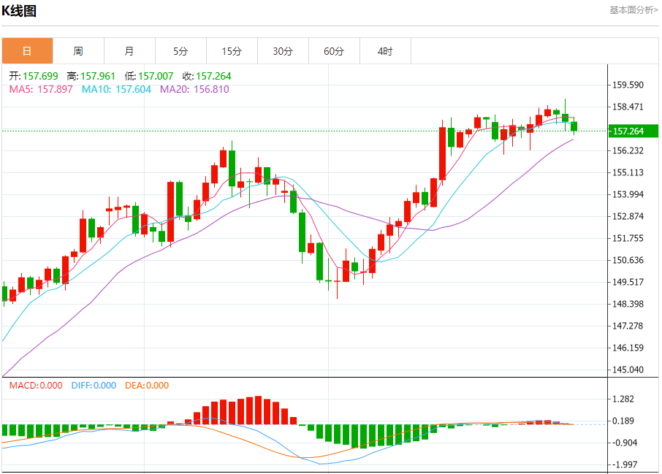This screenshot has height=474, width=662.
Task: Select the 30分 interval tab
Action: 283,51
